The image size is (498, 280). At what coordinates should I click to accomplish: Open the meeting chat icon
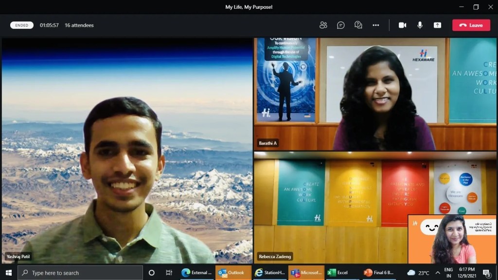click(x=341, y=25)
